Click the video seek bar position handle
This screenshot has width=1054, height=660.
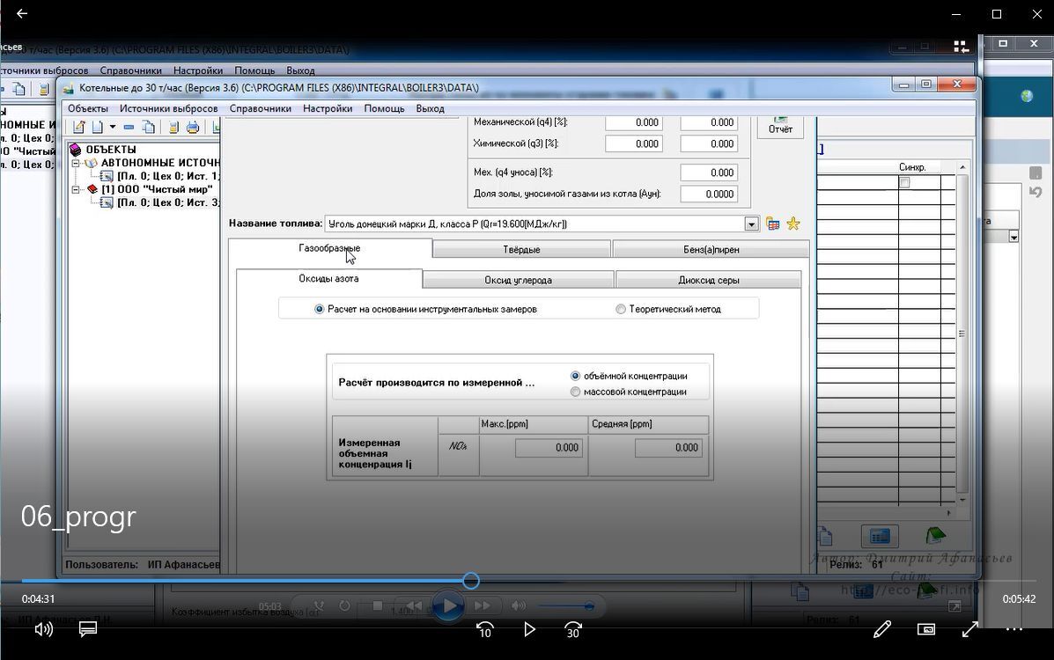[471, 581]
